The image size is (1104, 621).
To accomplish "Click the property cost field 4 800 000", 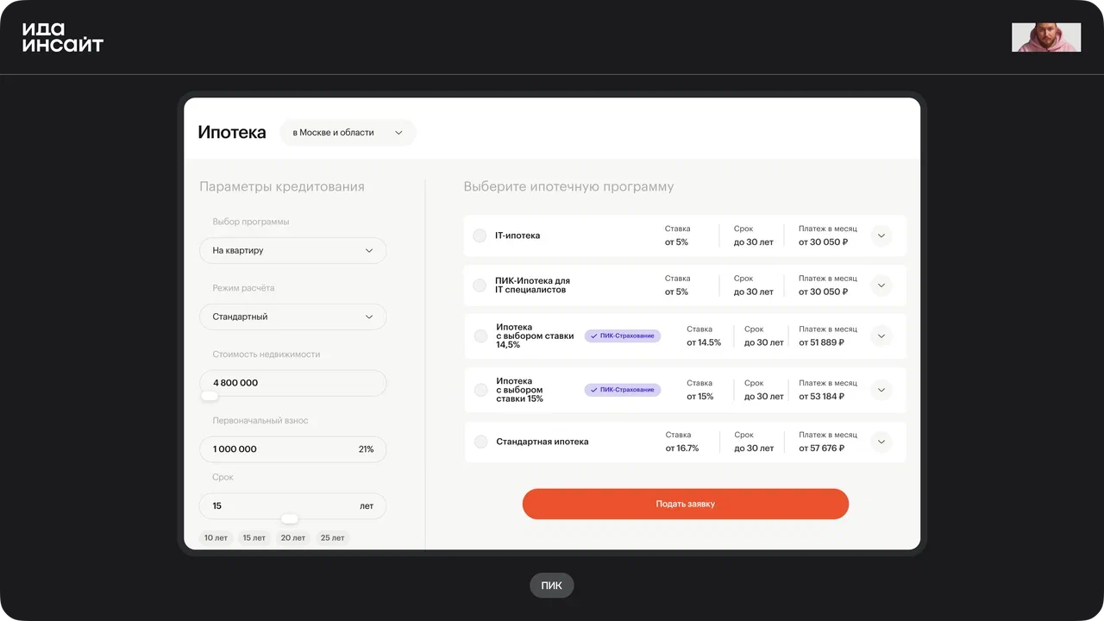I will point(292,383).
